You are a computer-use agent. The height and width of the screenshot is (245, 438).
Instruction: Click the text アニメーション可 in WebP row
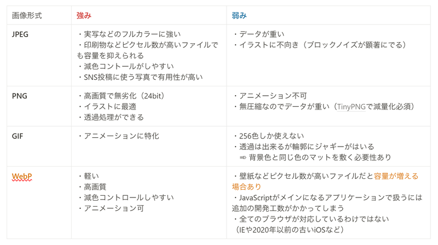[114, 208]
